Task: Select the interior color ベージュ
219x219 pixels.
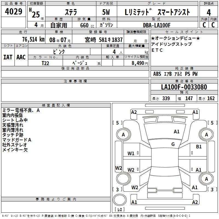Action: (x=80, y=63)
